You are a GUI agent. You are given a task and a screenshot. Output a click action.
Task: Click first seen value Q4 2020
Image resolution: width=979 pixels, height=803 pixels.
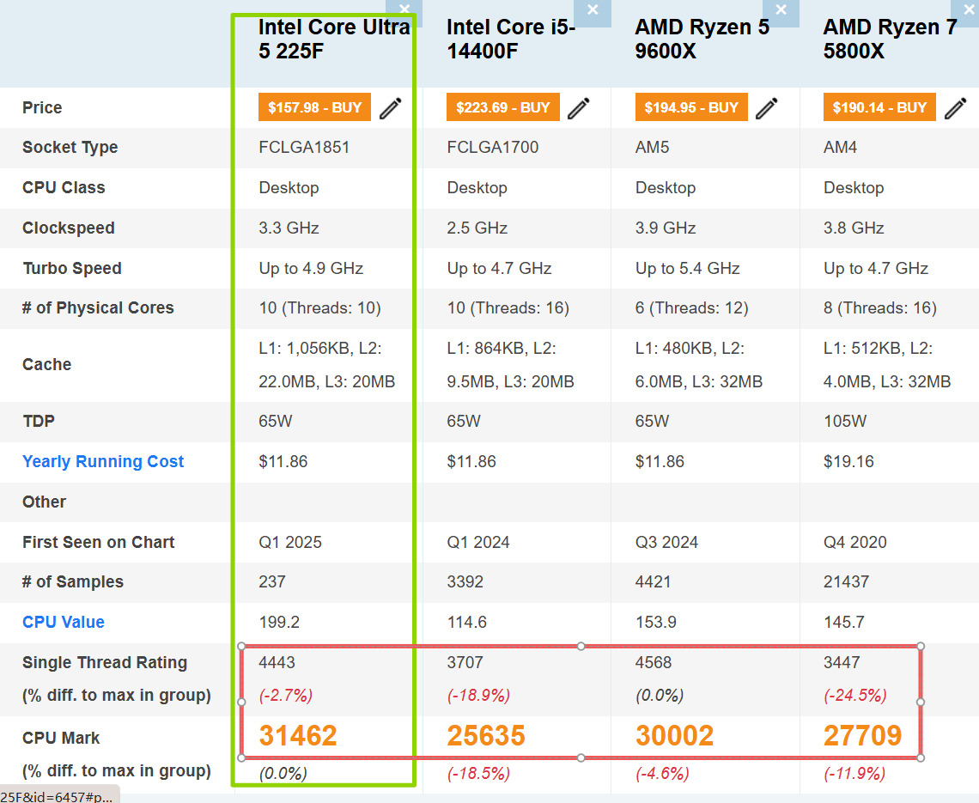(854, 542)
